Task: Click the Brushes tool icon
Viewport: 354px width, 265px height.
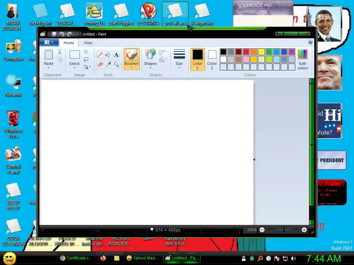Action: click(131, 55)
